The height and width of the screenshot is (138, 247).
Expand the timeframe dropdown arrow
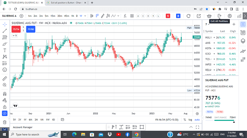(85, 16)
